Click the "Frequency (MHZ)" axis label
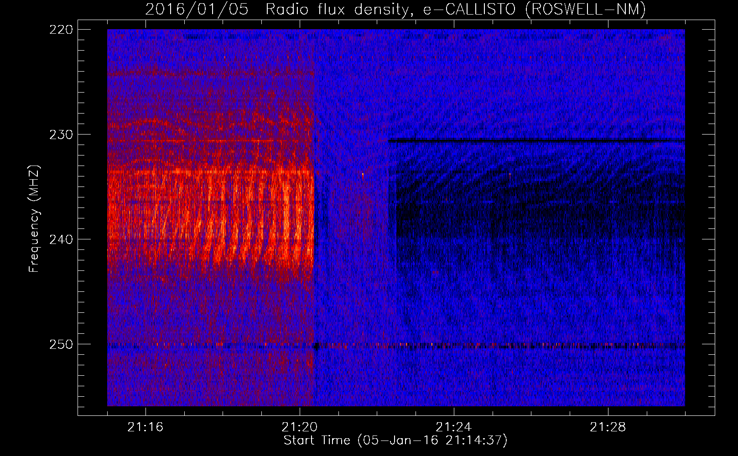This screenshot has width=738, height=456. pyautogui.click(x=34, y=218)
